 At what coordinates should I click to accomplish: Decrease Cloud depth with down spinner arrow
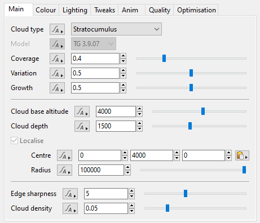point(139,129)
